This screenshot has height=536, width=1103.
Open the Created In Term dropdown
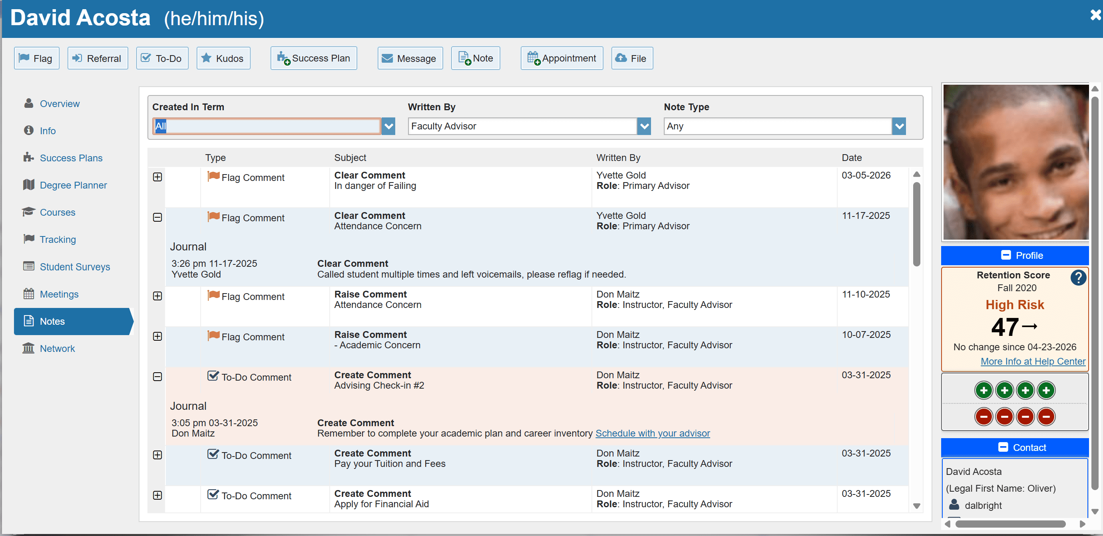[x=388, y=126]
